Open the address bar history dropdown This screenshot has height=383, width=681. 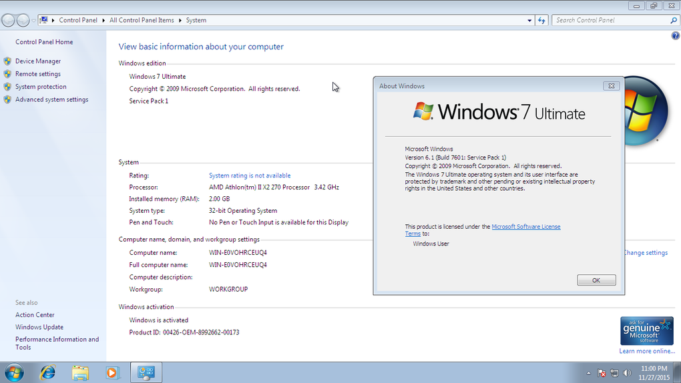click(529, 21)
